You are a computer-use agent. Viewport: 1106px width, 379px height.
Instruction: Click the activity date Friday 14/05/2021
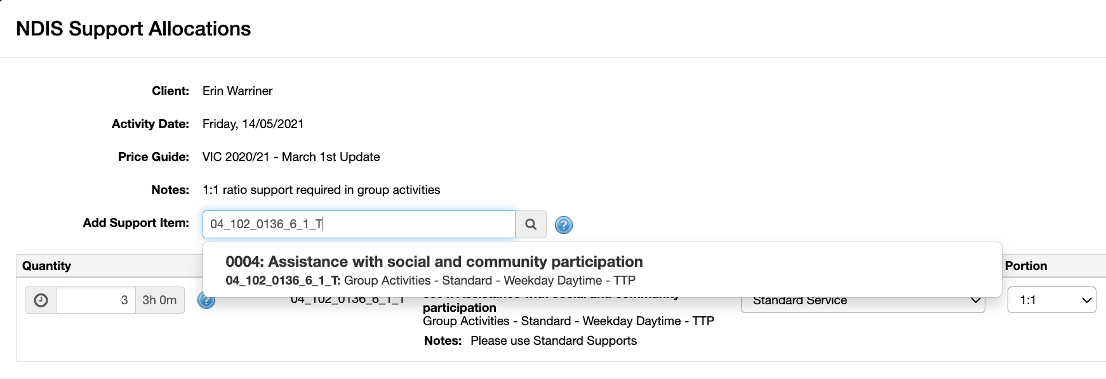[253, 124]
